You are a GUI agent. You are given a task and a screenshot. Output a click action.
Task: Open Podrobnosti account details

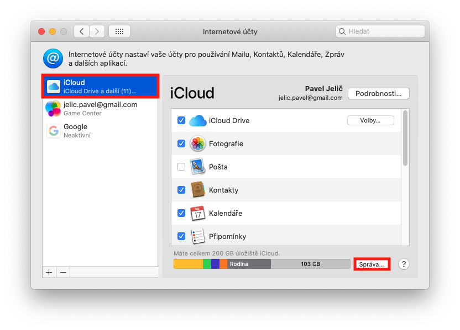click(x=378, y=93)
